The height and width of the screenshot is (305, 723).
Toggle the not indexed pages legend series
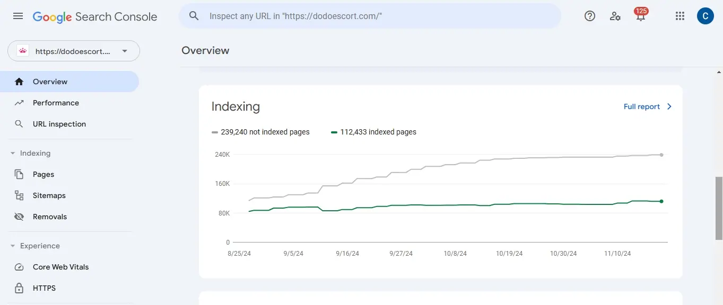pyautogui.click(x=260, y=132)
